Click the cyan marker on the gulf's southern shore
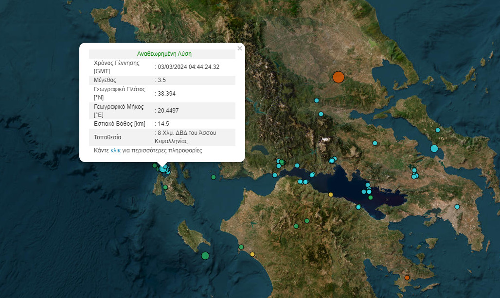Image resolution: width=500 pixels, height=298 pixels. pyautogui.click(x=358, y=207)
